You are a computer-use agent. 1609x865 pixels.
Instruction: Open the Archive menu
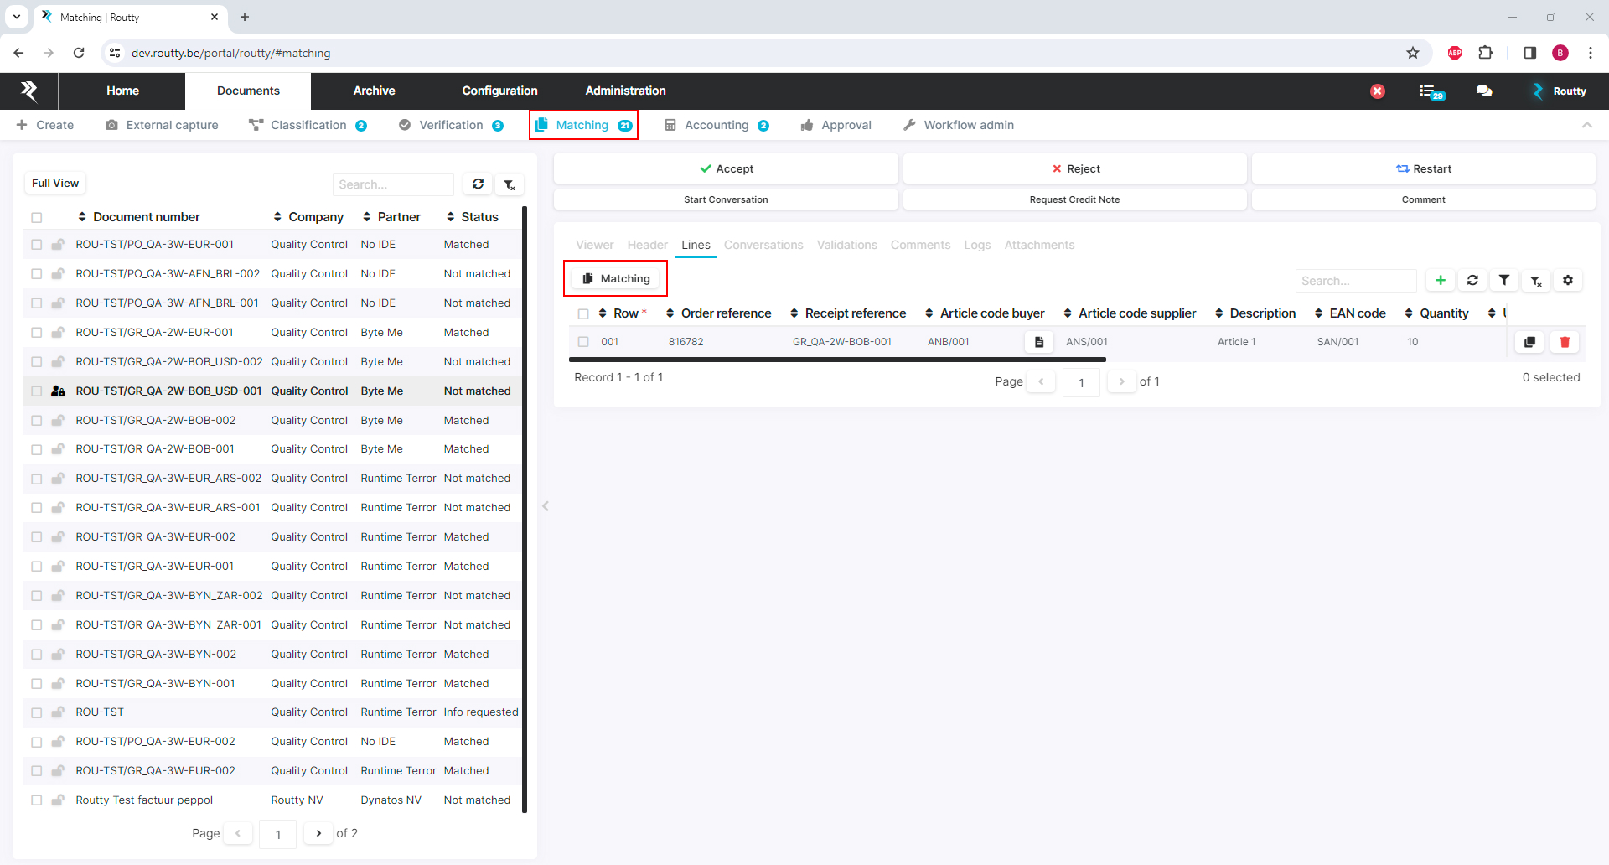tap(374, 91)
